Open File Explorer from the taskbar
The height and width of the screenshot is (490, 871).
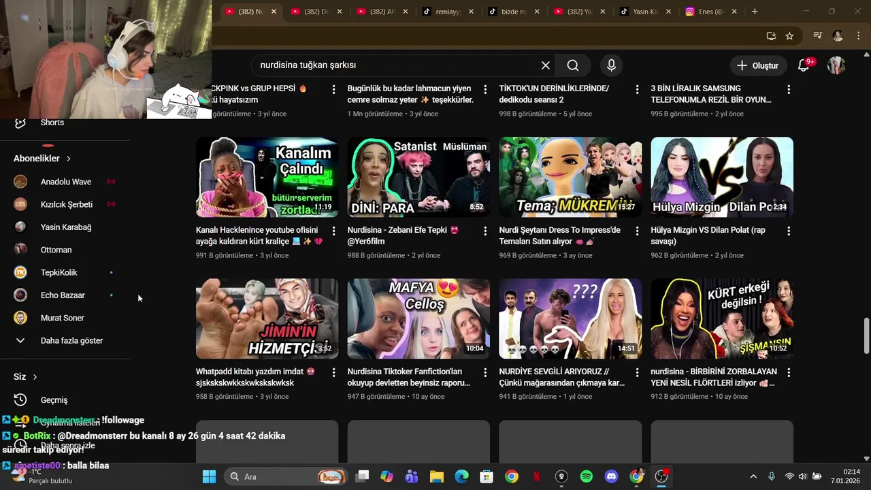pos(436,476)
